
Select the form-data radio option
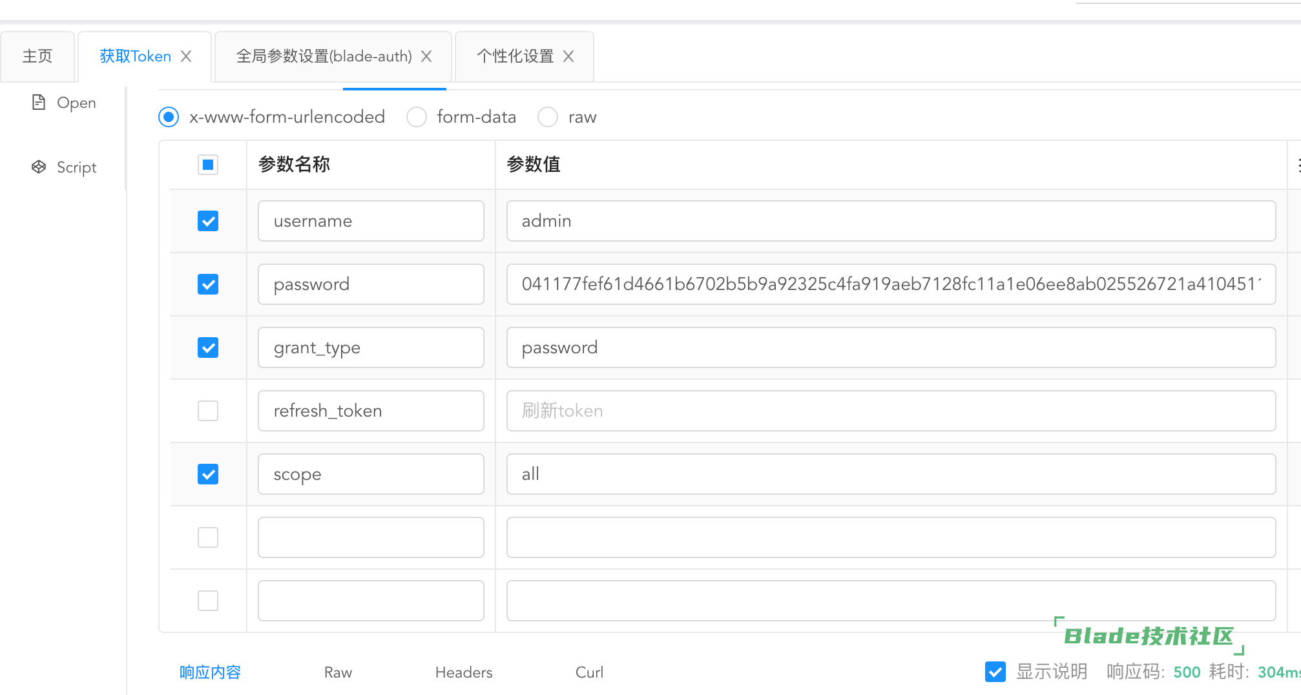tap(417, 117)
